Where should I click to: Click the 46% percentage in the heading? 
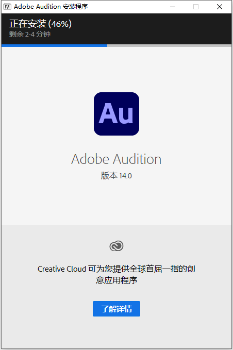[60, 24]
